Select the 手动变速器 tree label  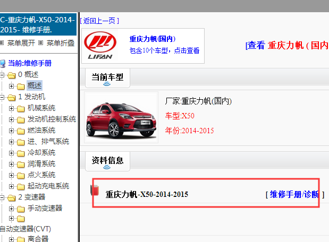click(x=45, y=209)
